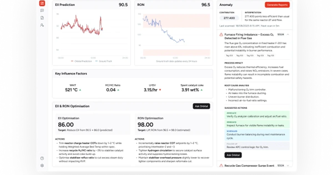Screen dimensions: 333x175
Task: Click 'Incorrect air-to-fuel ratio settings' bullet
Action: [x=248, y=100]
